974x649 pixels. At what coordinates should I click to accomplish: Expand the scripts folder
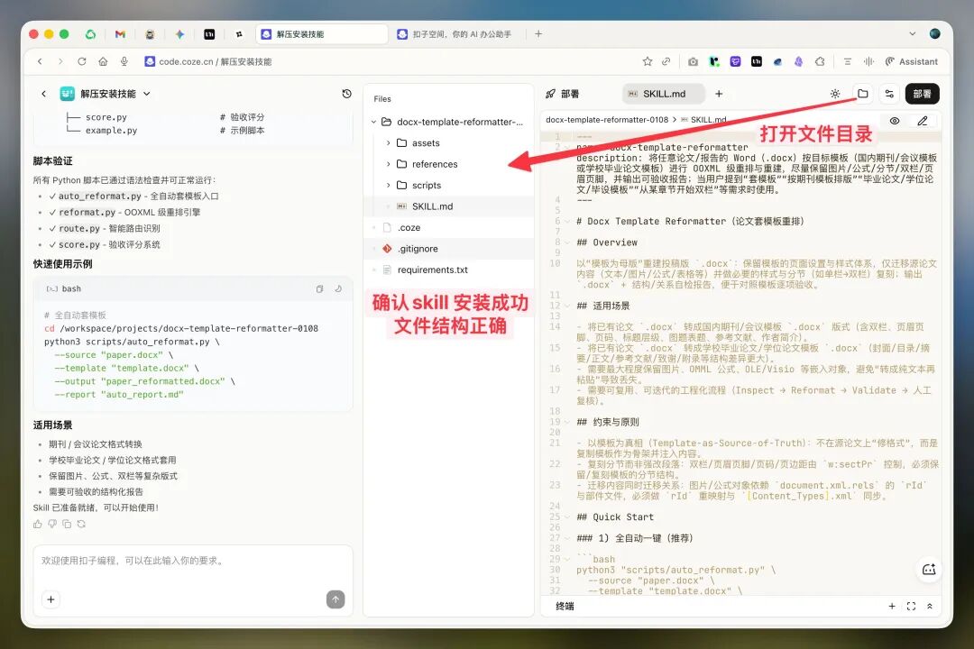pos(388,185)
